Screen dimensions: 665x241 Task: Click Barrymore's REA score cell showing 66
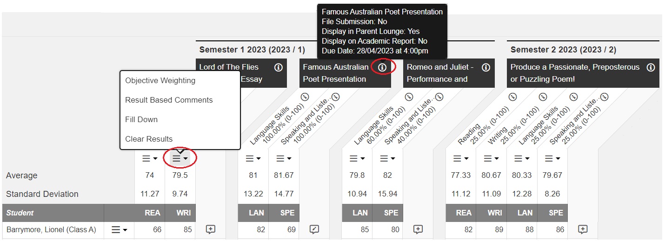[x=150, y=229]
